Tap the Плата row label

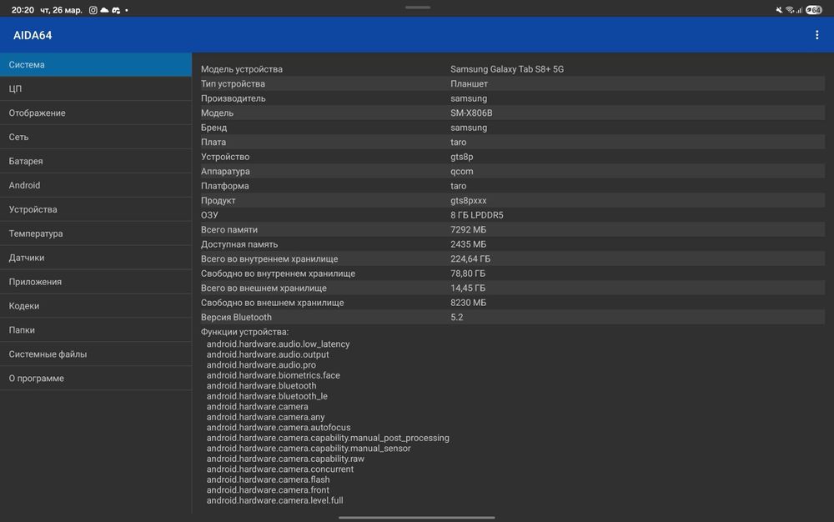pos(214,142)
